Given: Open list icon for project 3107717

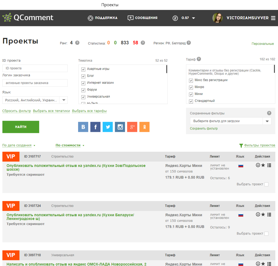Looking at the screenshot, I should (x=269, y=165).
